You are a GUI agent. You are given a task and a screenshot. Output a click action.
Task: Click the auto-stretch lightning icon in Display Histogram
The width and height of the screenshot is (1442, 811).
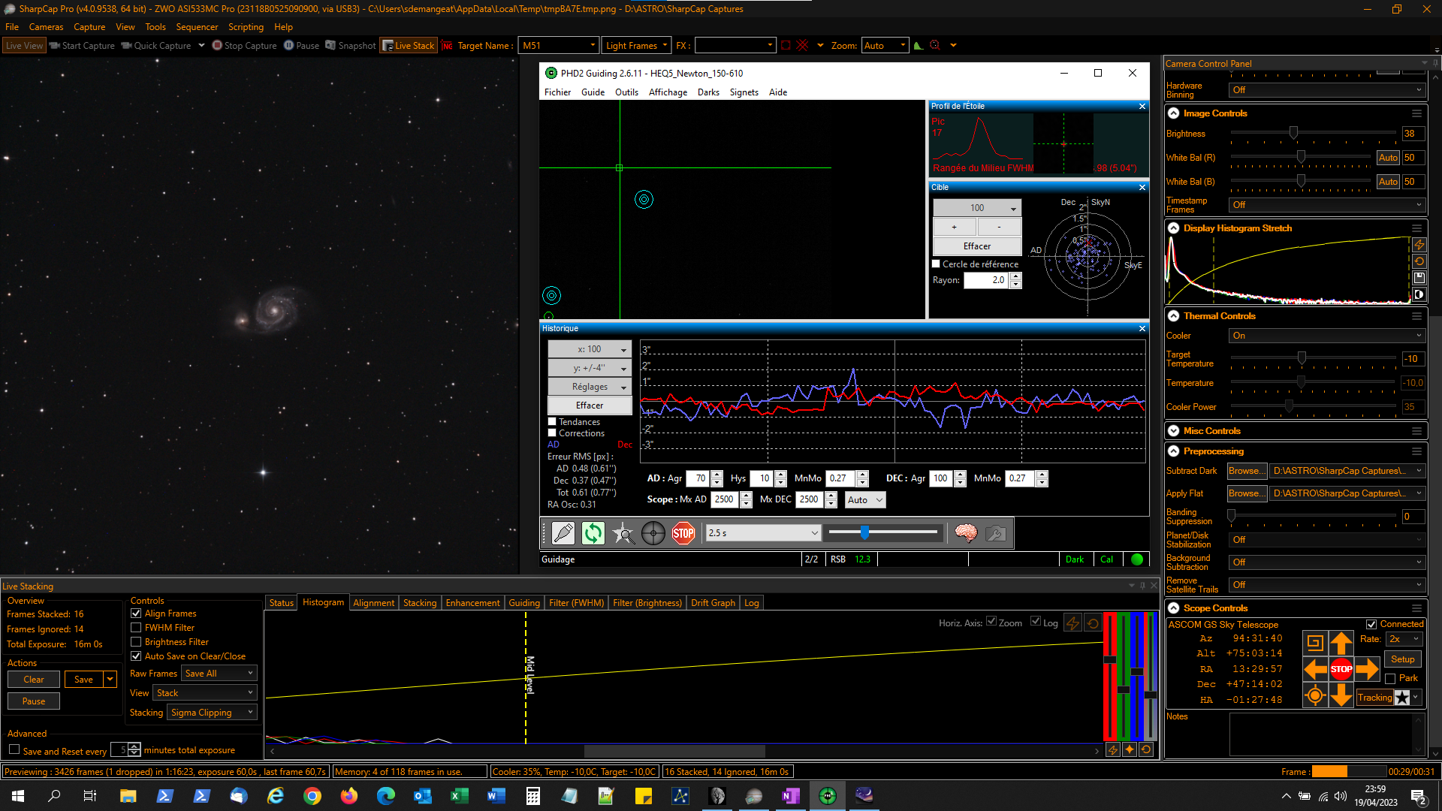[1419, 245]
